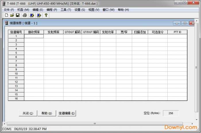Open the 编程 (P) menu
The width and height of the screenshot is (201, 133).
(52, 10)
